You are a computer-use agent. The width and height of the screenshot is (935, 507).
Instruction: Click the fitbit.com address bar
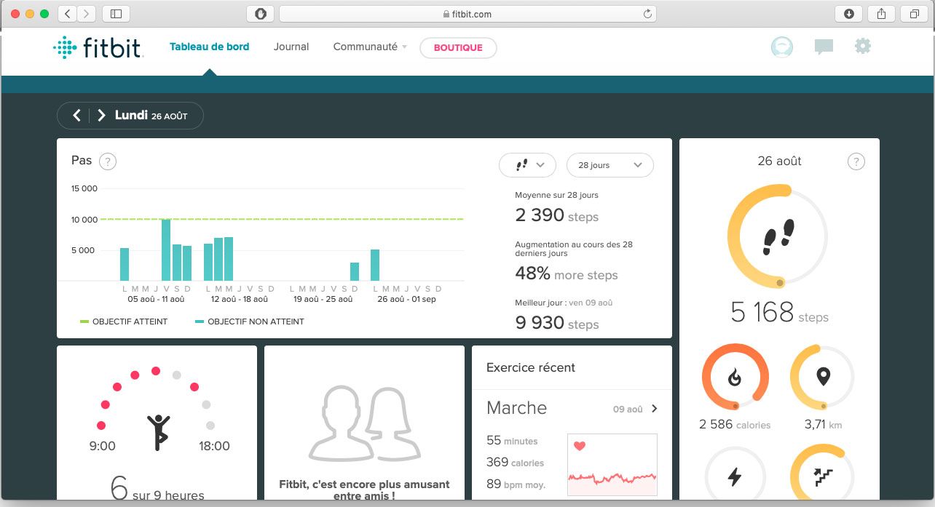pyautogui.click(x=467, y=14)
